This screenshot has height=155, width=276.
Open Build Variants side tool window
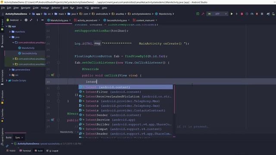[x=2, y=77]
